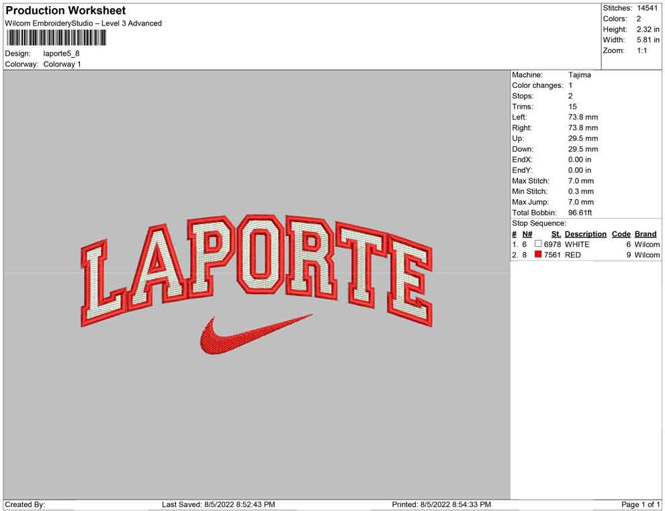Click the Stops value '2'
Screen dimensions: 665x511
point(570,96)
